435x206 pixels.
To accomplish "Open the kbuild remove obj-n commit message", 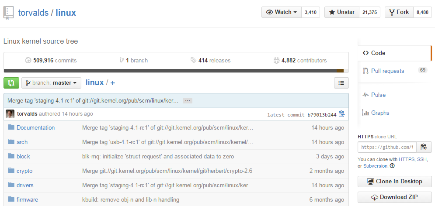I will coord(131,199).
